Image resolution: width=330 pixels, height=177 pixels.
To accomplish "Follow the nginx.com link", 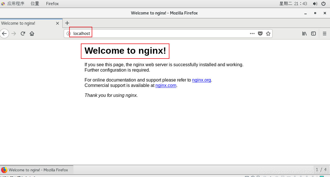I will 166,86.
